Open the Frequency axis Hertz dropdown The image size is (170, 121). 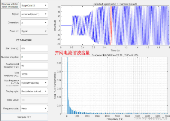point(34,108)
